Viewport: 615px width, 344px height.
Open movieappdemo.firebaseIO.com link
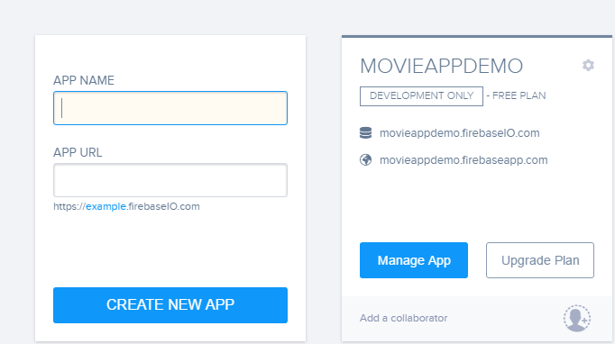(x=459, y=133)
